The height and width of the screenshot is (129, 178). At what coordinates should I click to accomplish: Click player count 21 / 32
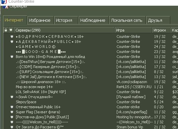click(160, 127)
